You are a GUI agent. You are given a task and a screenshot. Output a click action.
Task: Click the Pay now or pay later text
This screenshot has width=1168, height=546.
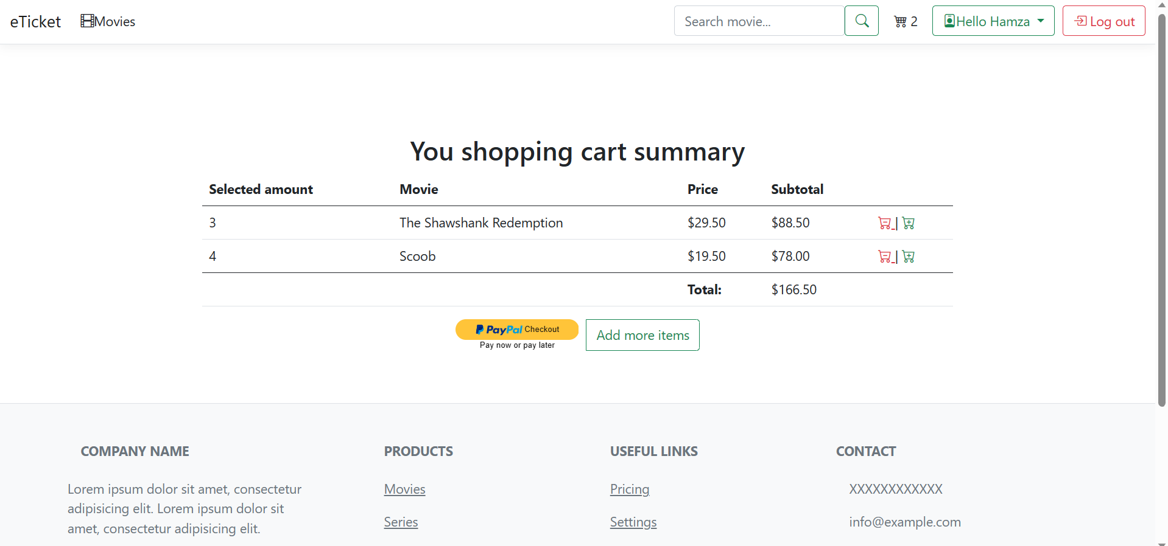coord(517,345)
